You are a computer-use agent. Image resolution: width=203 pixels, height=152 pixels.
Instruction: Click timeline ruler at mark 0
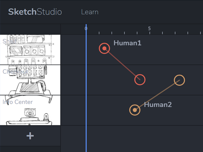click(86, 29)
